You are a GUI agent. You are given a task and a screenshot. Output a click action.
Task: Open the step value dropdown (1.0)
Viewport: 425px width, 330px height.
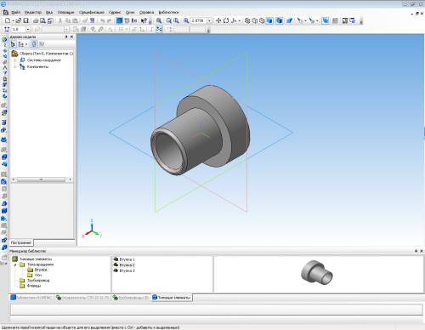tap(28, 29)
